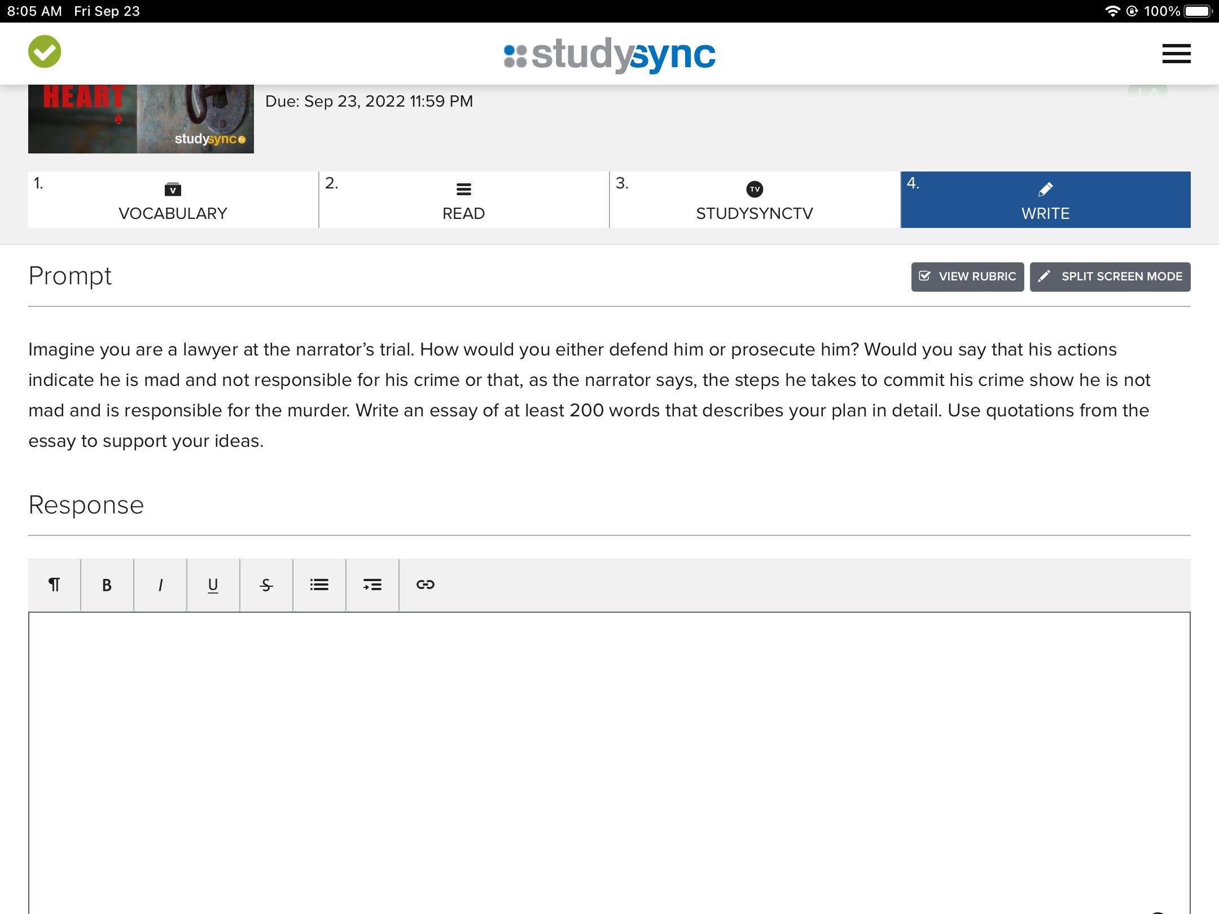Insert a hyperlink
Image resolution: width=1219 pixels, height=914 pixels.
[x=425, y=585]
